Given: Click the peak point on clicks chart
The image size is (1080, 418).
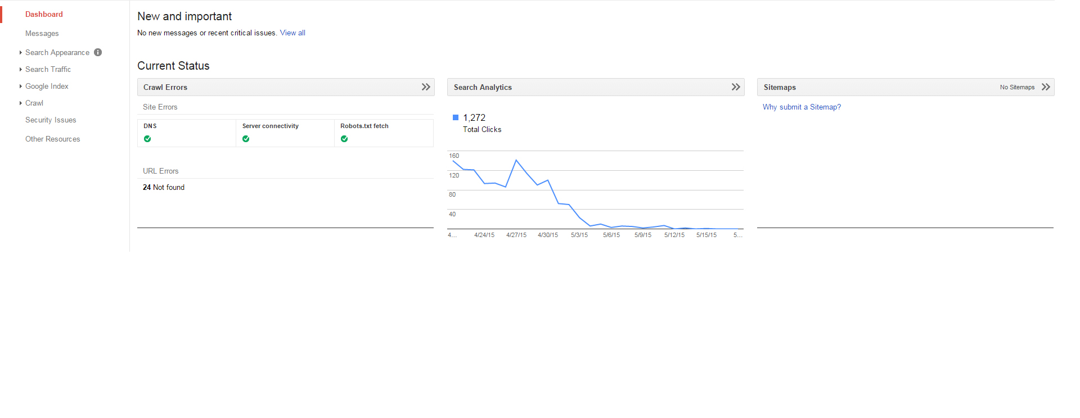Looking at the screenshot, I should (x=516, y=160).
